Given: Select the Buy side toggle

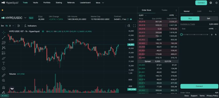Looking at the screenshot, I should 190,18.
